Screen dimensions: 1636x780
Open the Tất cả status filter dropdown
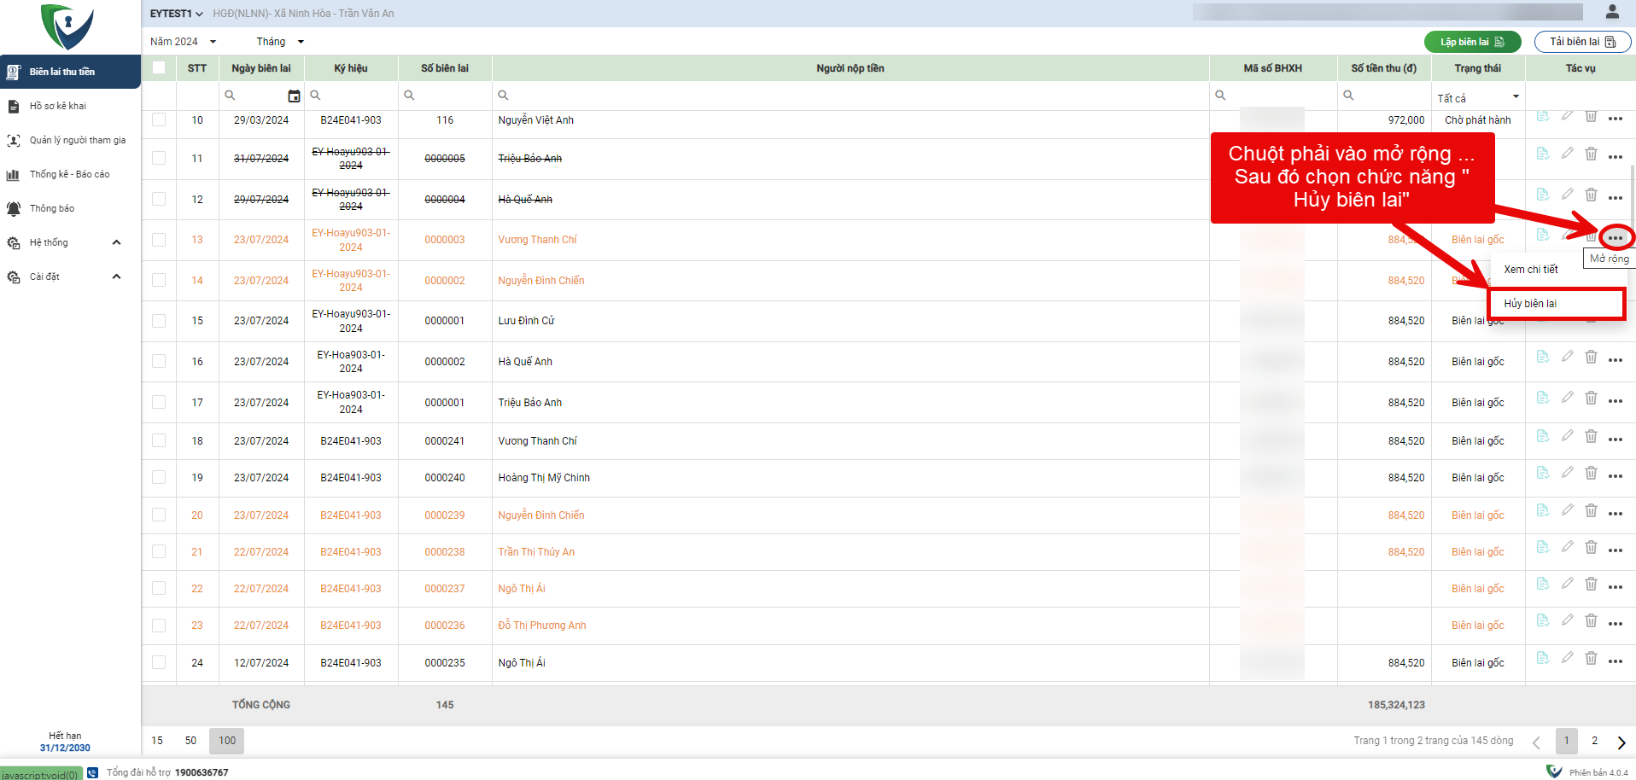[1477, 97]
